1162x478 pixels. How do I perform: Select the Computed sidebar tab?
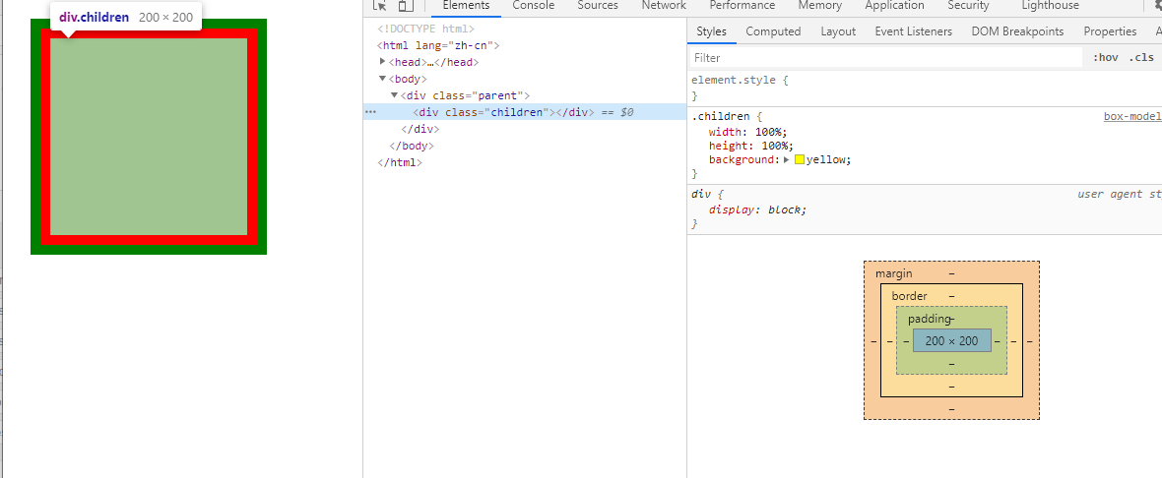pos(773,31)
